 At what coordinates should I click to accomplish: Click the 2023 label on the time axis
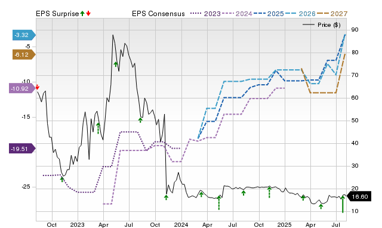[x=77, y=224]
